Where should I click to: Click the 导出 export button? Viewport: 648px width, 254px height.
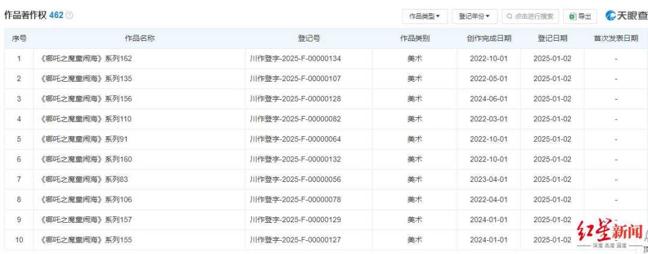580,17
